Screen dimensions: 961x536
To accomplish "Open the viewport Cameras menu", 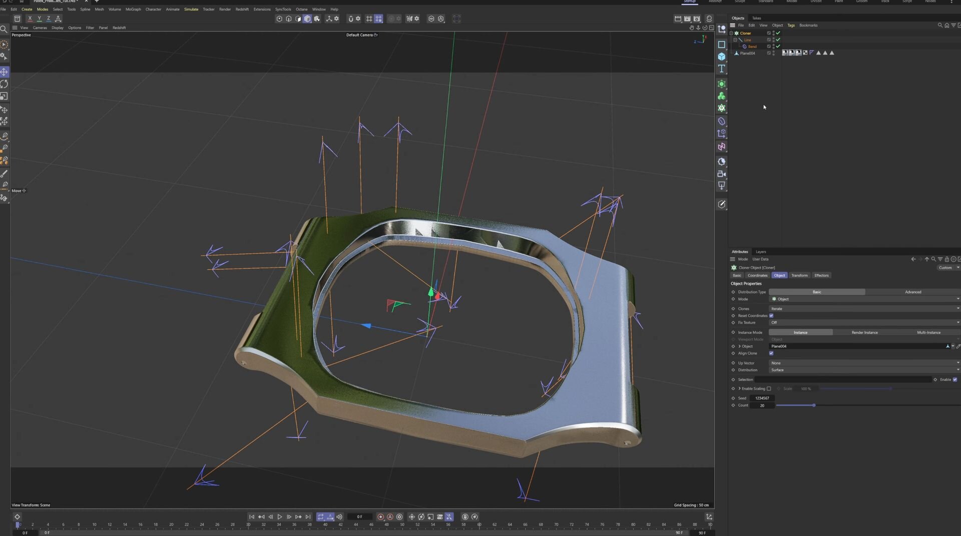I will [x=40, y=27].
